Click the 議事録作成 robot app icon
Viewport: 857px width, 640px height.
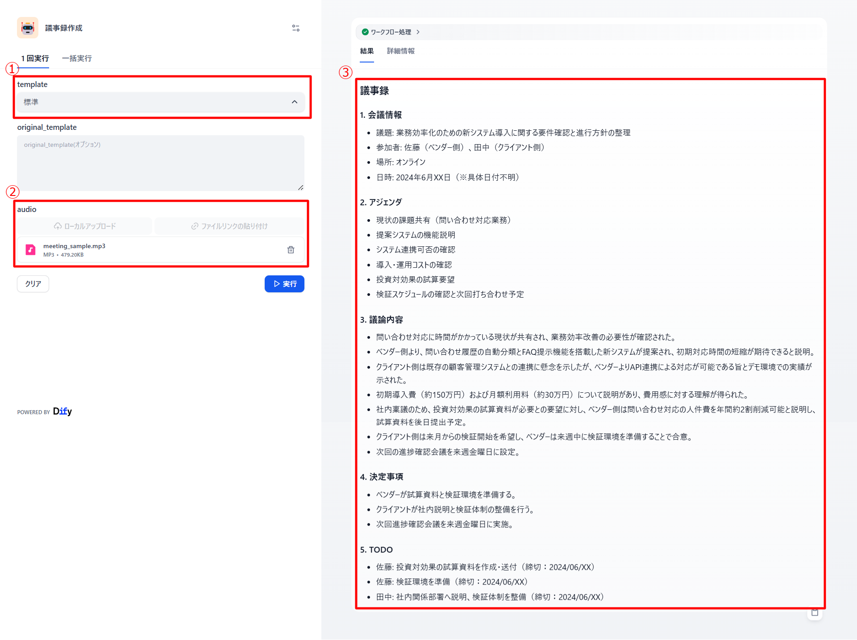click(28, 28)
